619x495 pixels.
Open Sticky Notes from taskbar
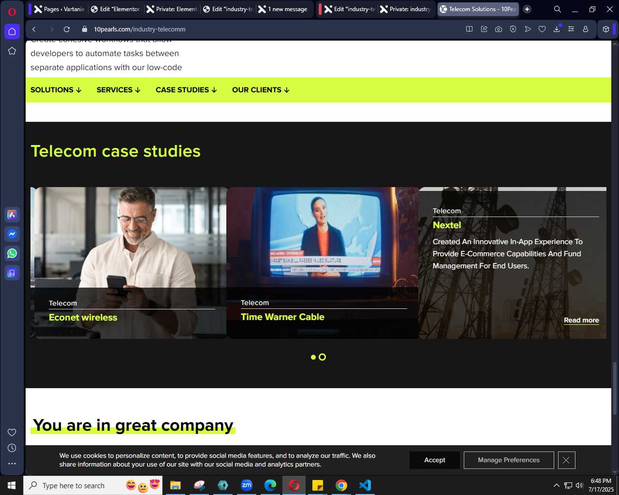coord(318,485)
